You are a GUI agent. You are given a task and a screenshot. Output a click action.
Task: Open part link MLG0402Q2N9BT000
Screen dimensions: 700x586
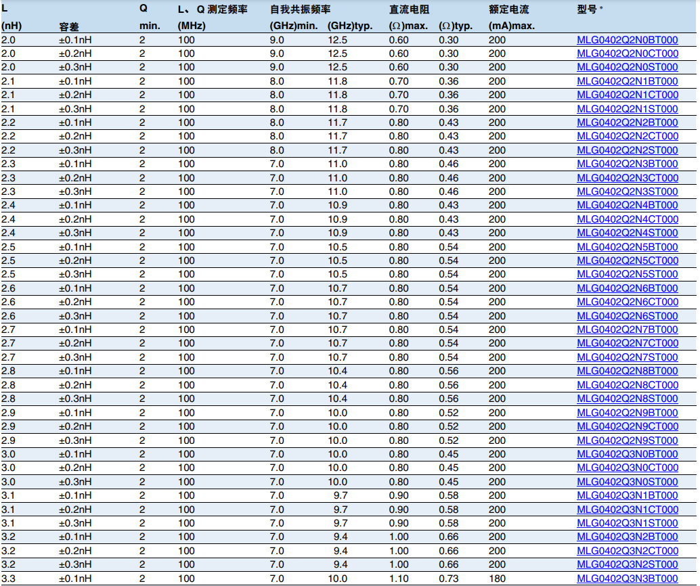point(628,412)
